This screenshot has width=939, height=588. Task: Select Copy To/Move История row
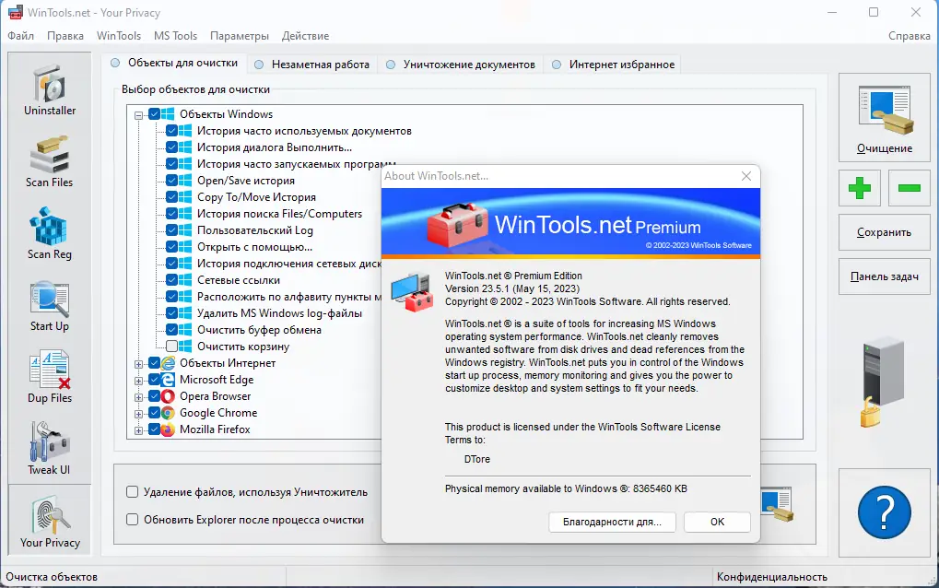(x=256, y=197)
